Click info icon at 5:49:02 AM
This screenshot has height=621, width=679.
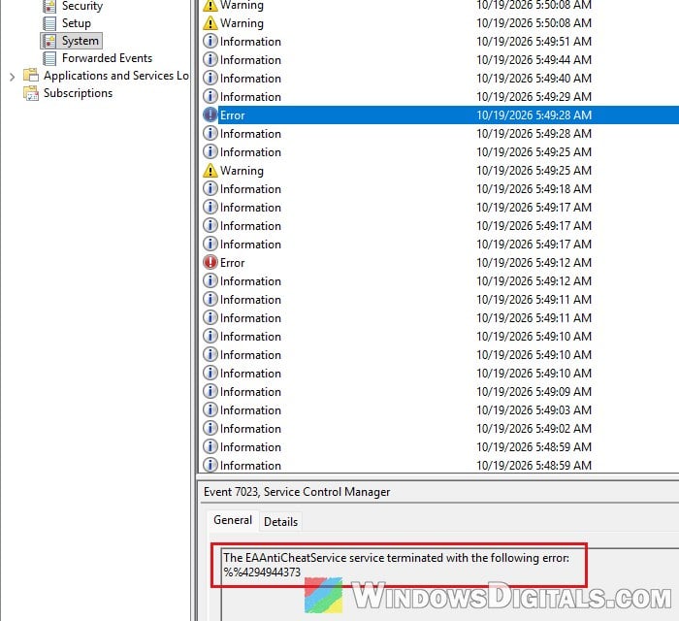pos(210,428)
